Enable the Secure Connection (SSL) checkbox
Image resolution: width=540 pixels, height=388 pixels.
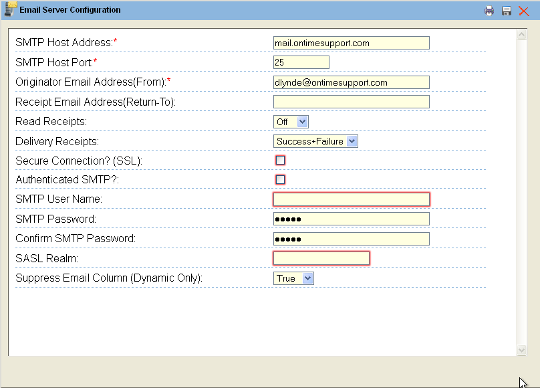280,160
